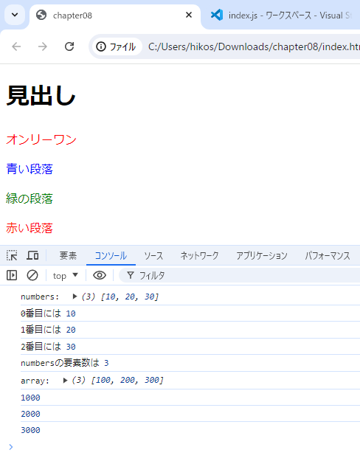Open the パフォーマンス DevTools tab
360x464 pixels.
[328, 256]
